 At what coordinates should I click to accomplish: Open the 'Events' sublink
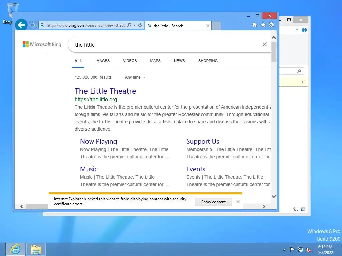coord(196,169)
